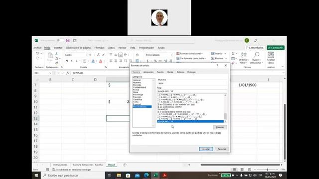Click the insert function fx icon
This screenshot has height=179, width=319.
point(67,73)
